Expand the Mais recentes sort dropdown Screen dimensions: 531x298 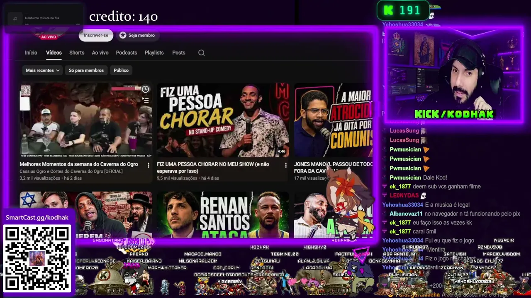[x=42, y=70]
